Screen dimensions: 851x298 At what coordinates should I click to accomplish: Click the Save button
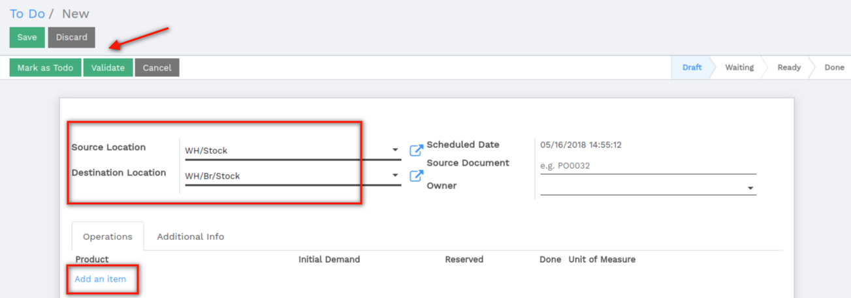(27, 37)
